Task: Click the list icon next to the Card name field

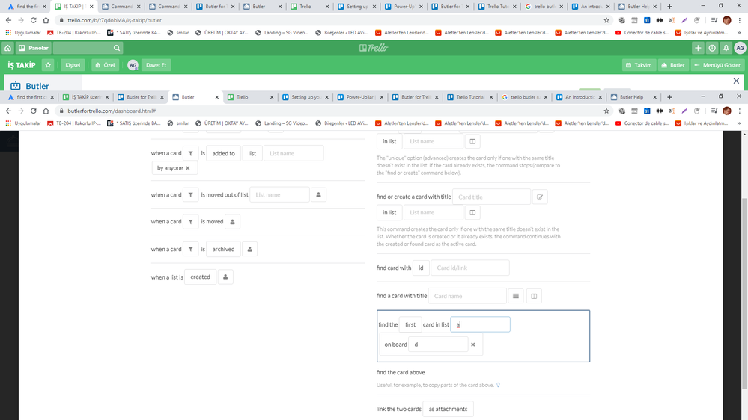Action: [x=516, y=296]
